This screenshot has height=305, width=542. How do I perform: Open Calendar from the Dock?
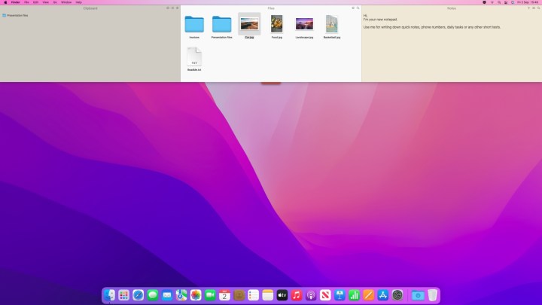pyautogui.click(x=224, y=295)
